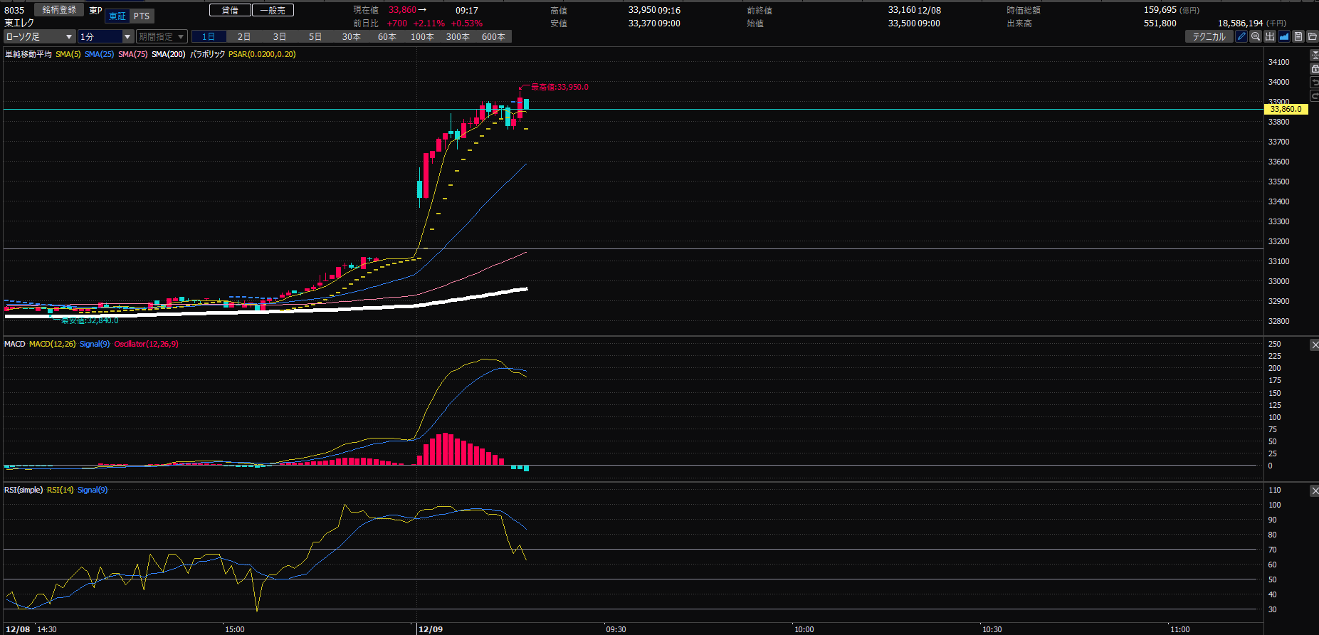
Task: Switch market to PTS
Action: 142,16
